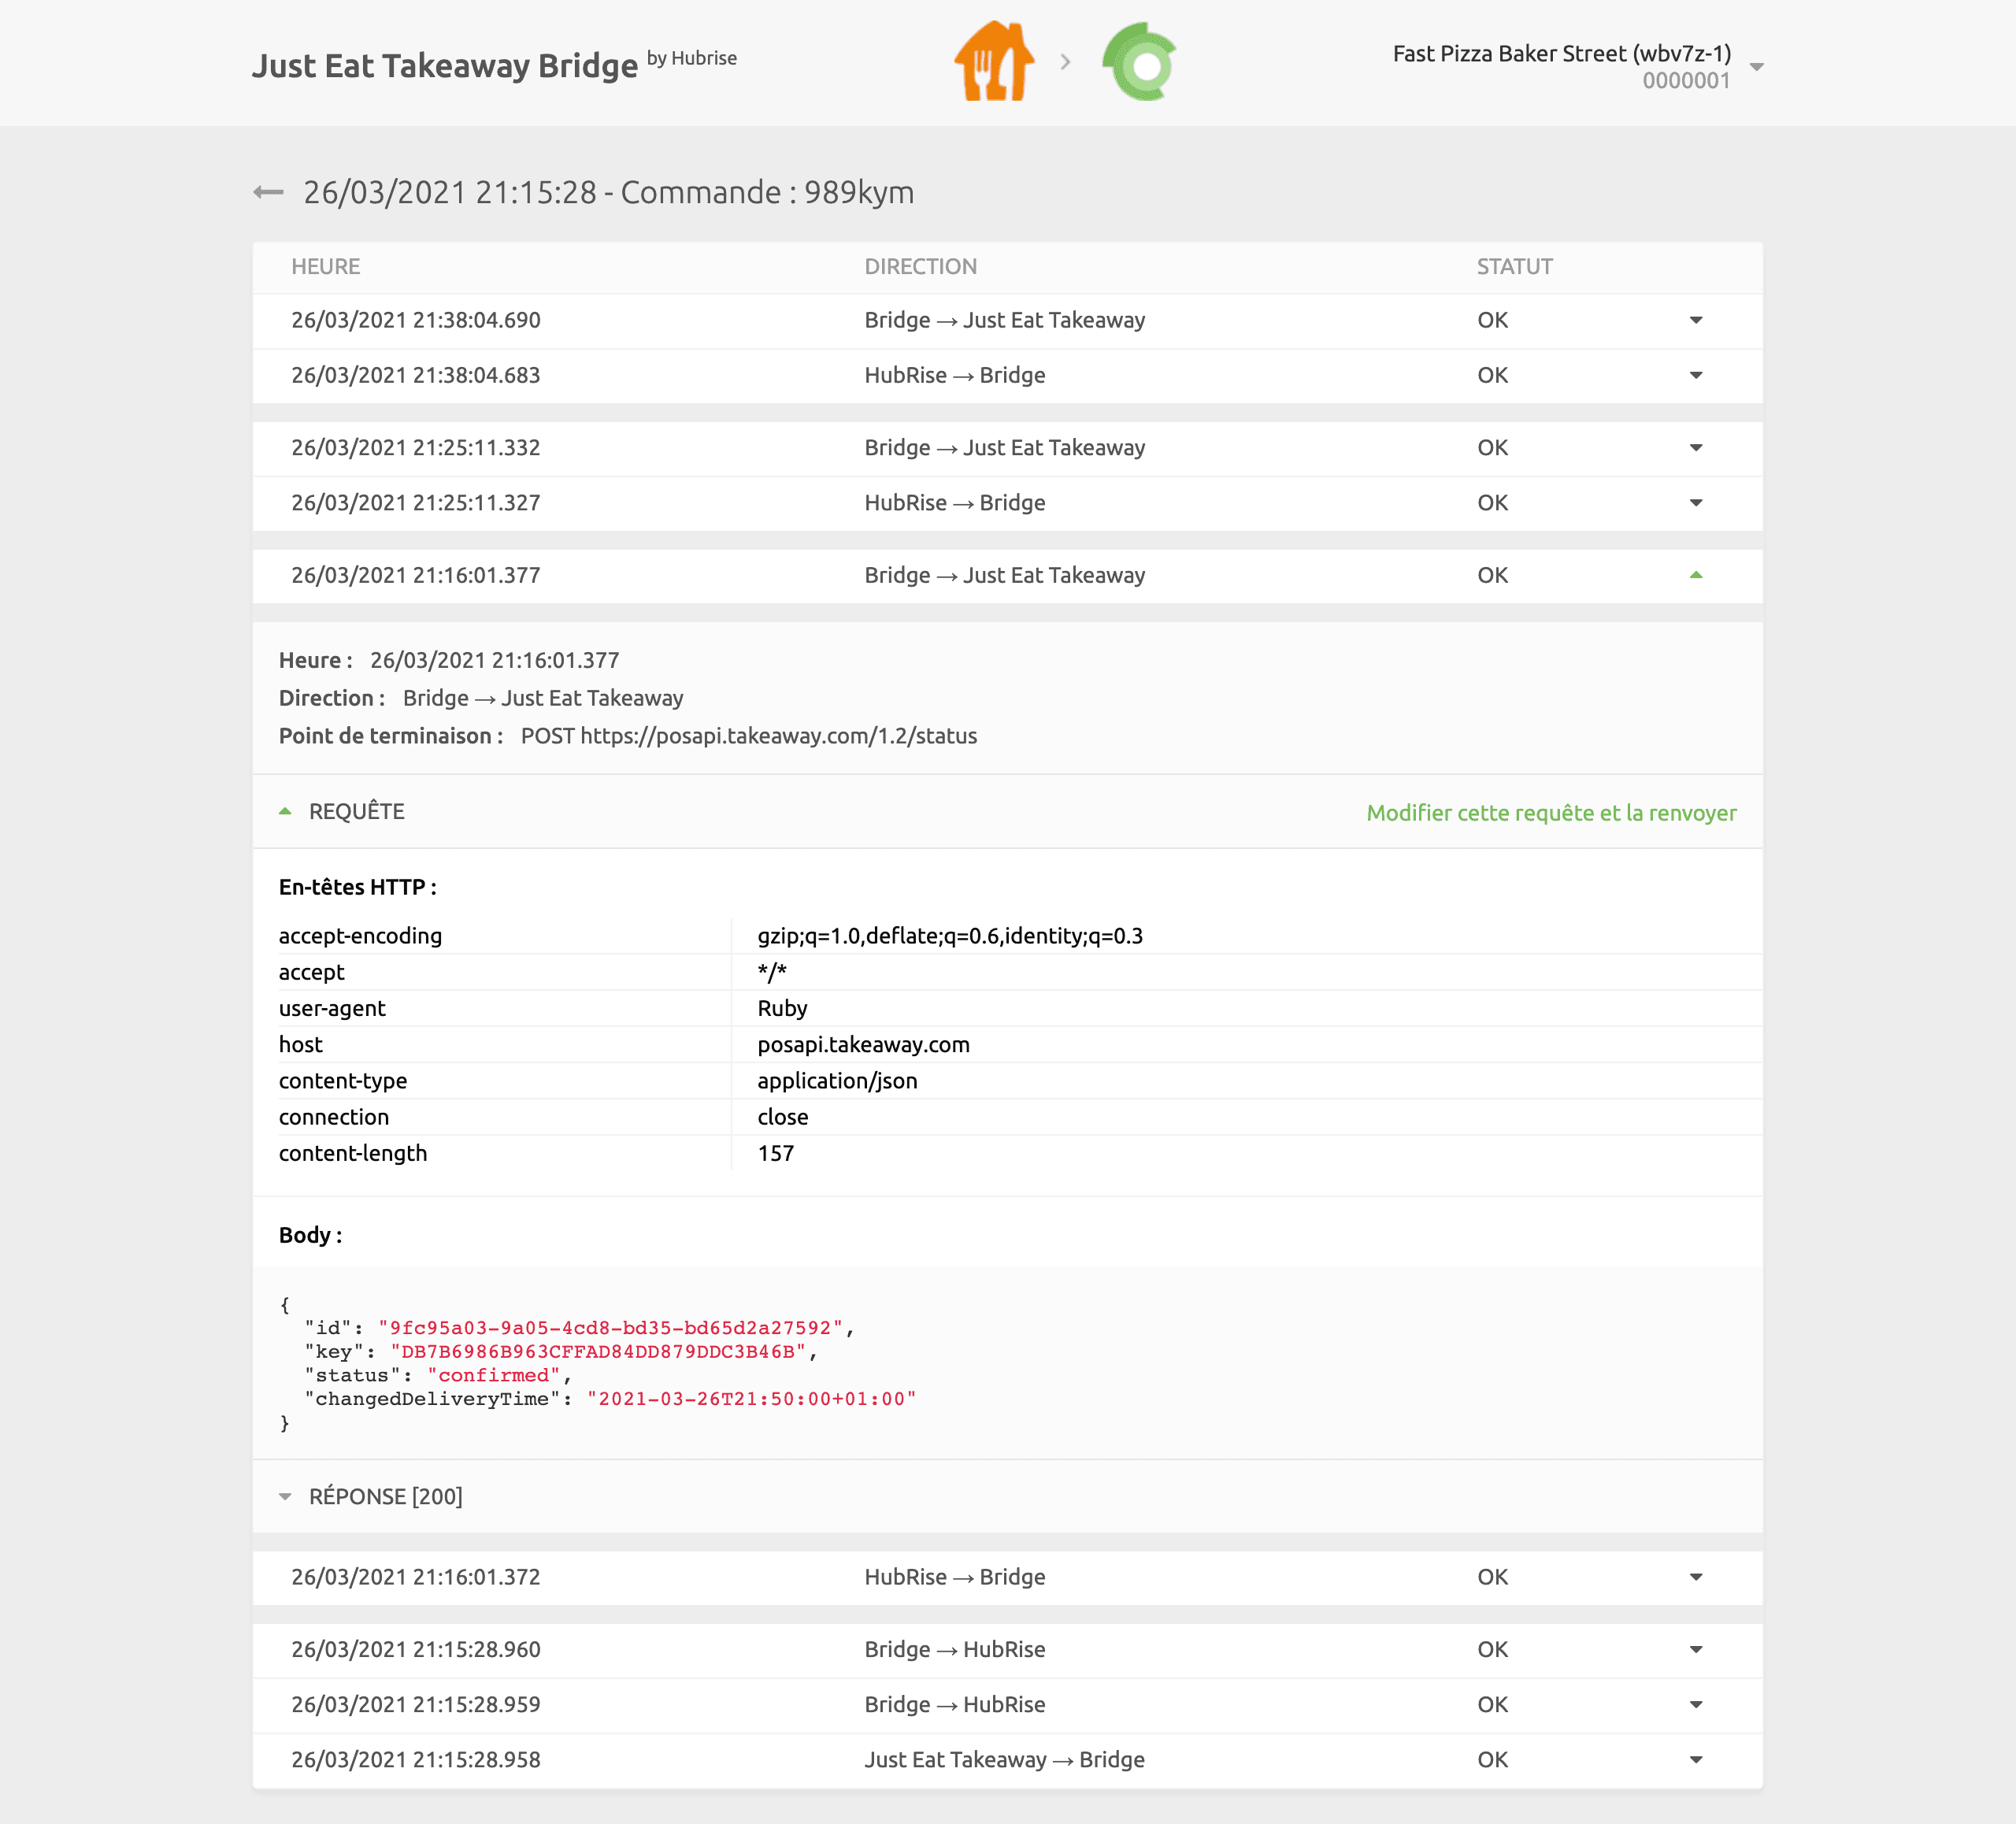Collapse the 21:16:01.377 row with green arrow
The width and height of the screenshot is (2016, 1824).
(x=1696, y=575)
